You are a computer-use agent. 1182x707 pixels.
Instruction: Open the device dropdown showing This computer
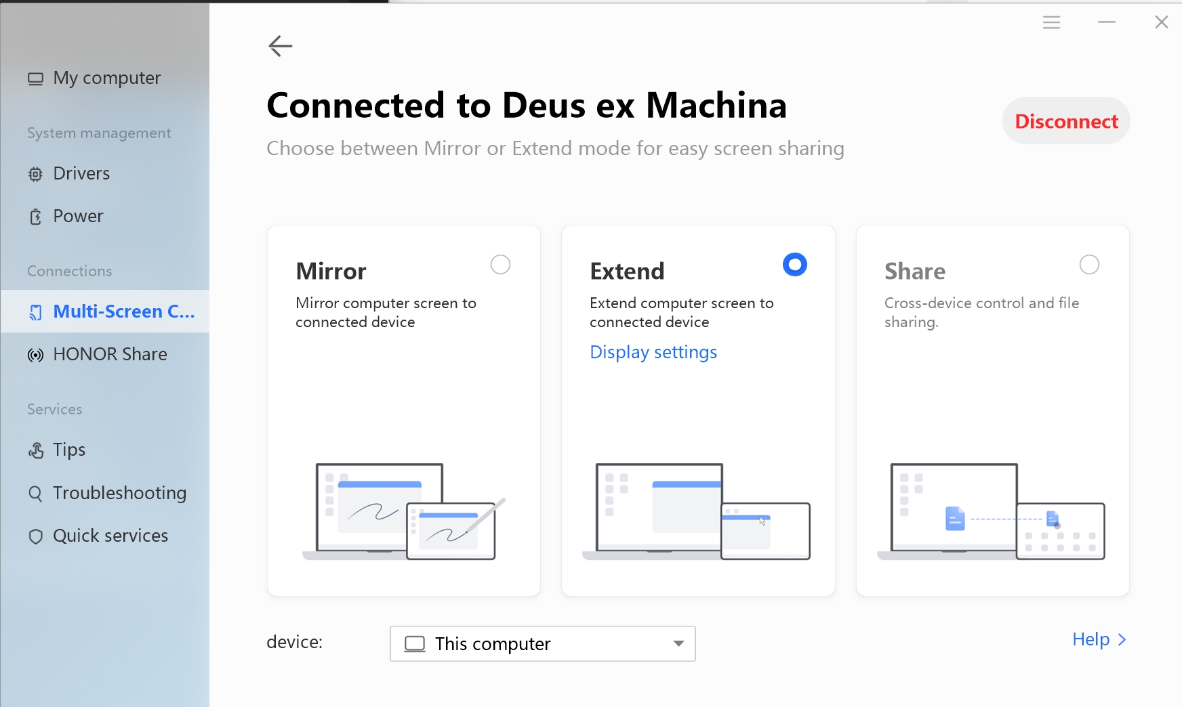pyautogui.click(x=543, y=643)
